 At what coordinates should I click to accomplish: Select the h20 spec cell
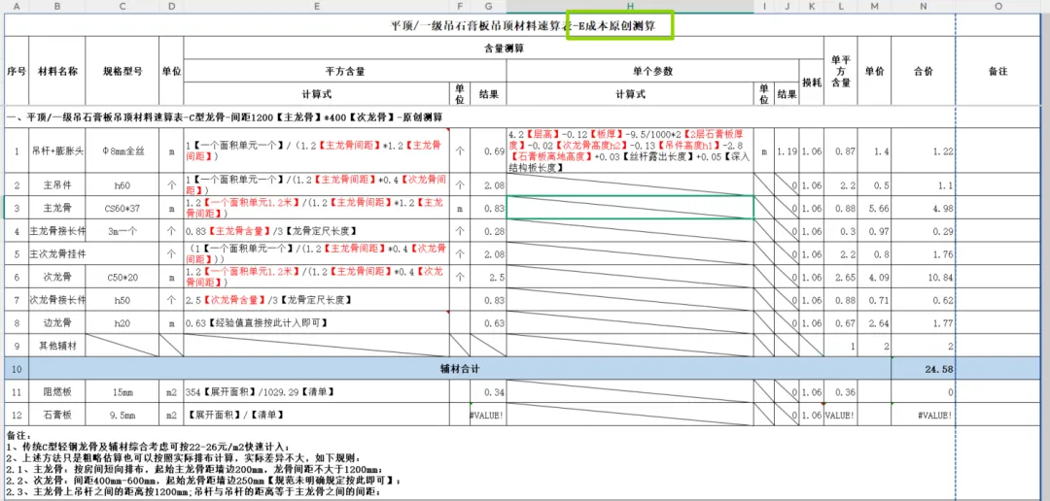point(122,323)
